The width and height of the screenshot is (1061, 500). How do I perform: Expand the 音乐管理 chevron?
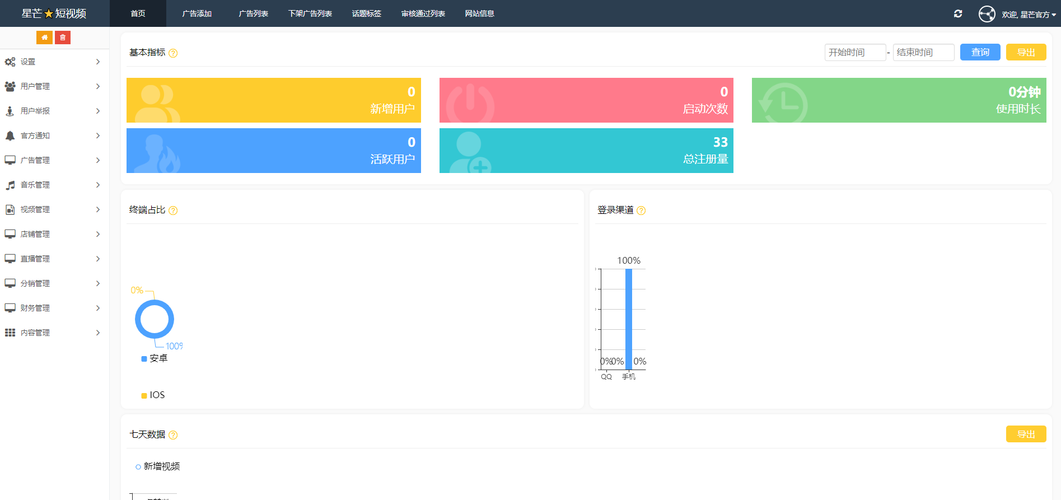click(x=98, y=185)
